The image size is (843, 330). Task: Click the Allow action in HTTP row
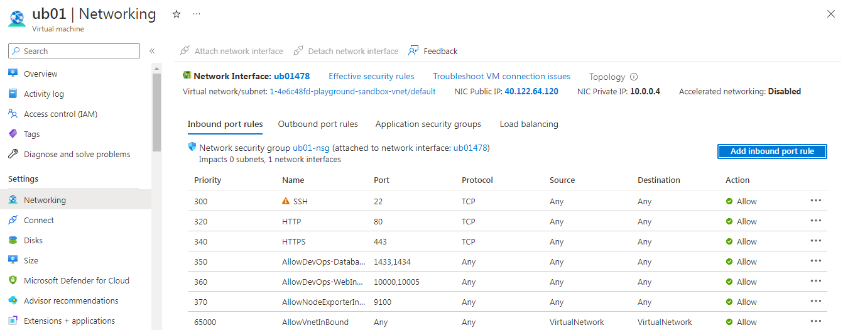point(741,221)
